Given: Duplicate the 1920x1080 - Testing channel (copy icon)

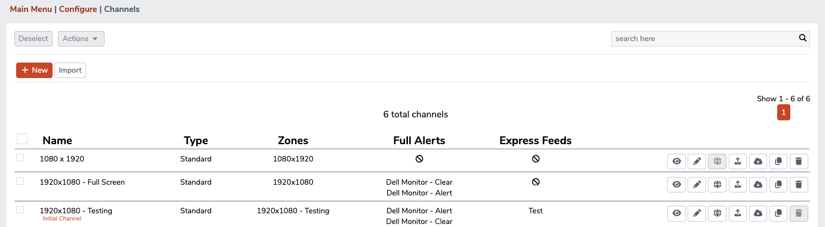Looking at the screenshot, I should [778, 213].
